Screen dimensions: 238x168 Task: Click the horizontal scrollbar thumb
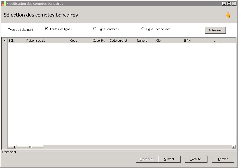(x=30, y=147)
